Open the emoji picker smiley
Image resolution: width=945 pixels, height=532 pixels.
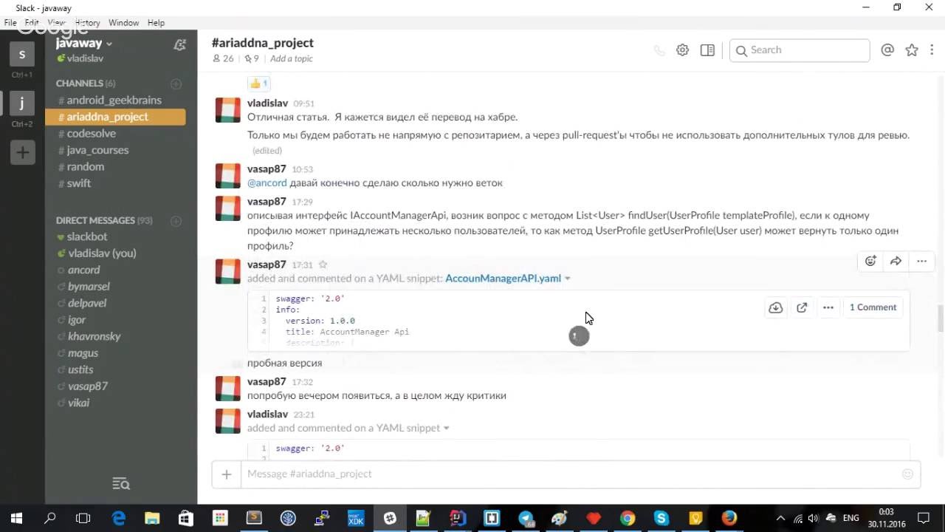[x=907, y=474]
